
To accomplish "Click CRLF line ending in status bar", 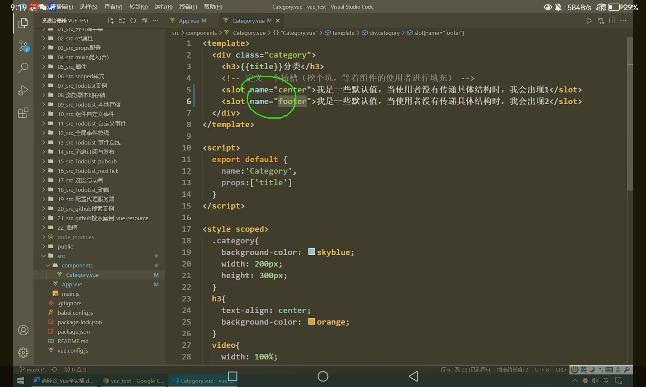I will click(561, 370).
